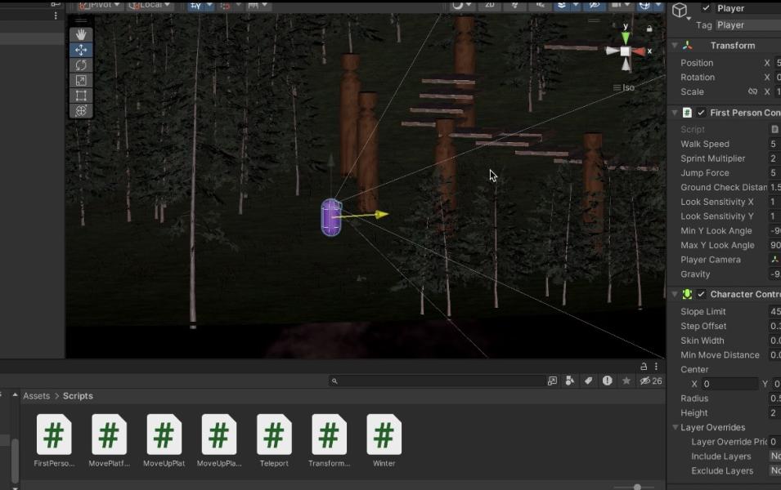
Task: Select the Rect tool
Action: [x=81, y=96]
